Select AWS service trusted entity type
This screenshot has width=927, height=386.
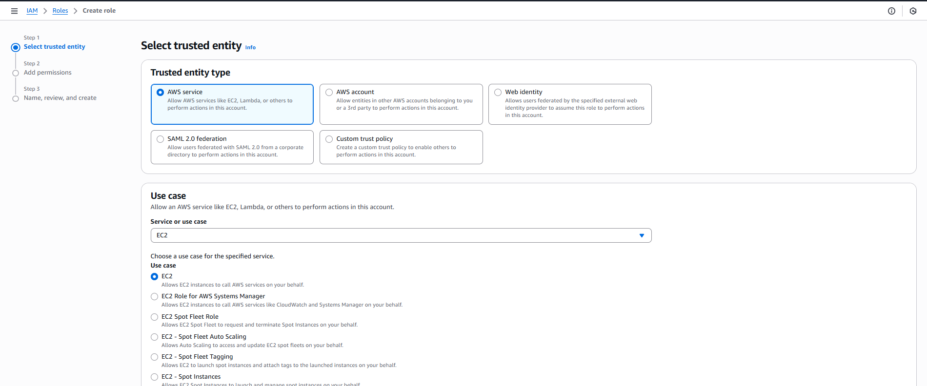click(x=161, y=92)
